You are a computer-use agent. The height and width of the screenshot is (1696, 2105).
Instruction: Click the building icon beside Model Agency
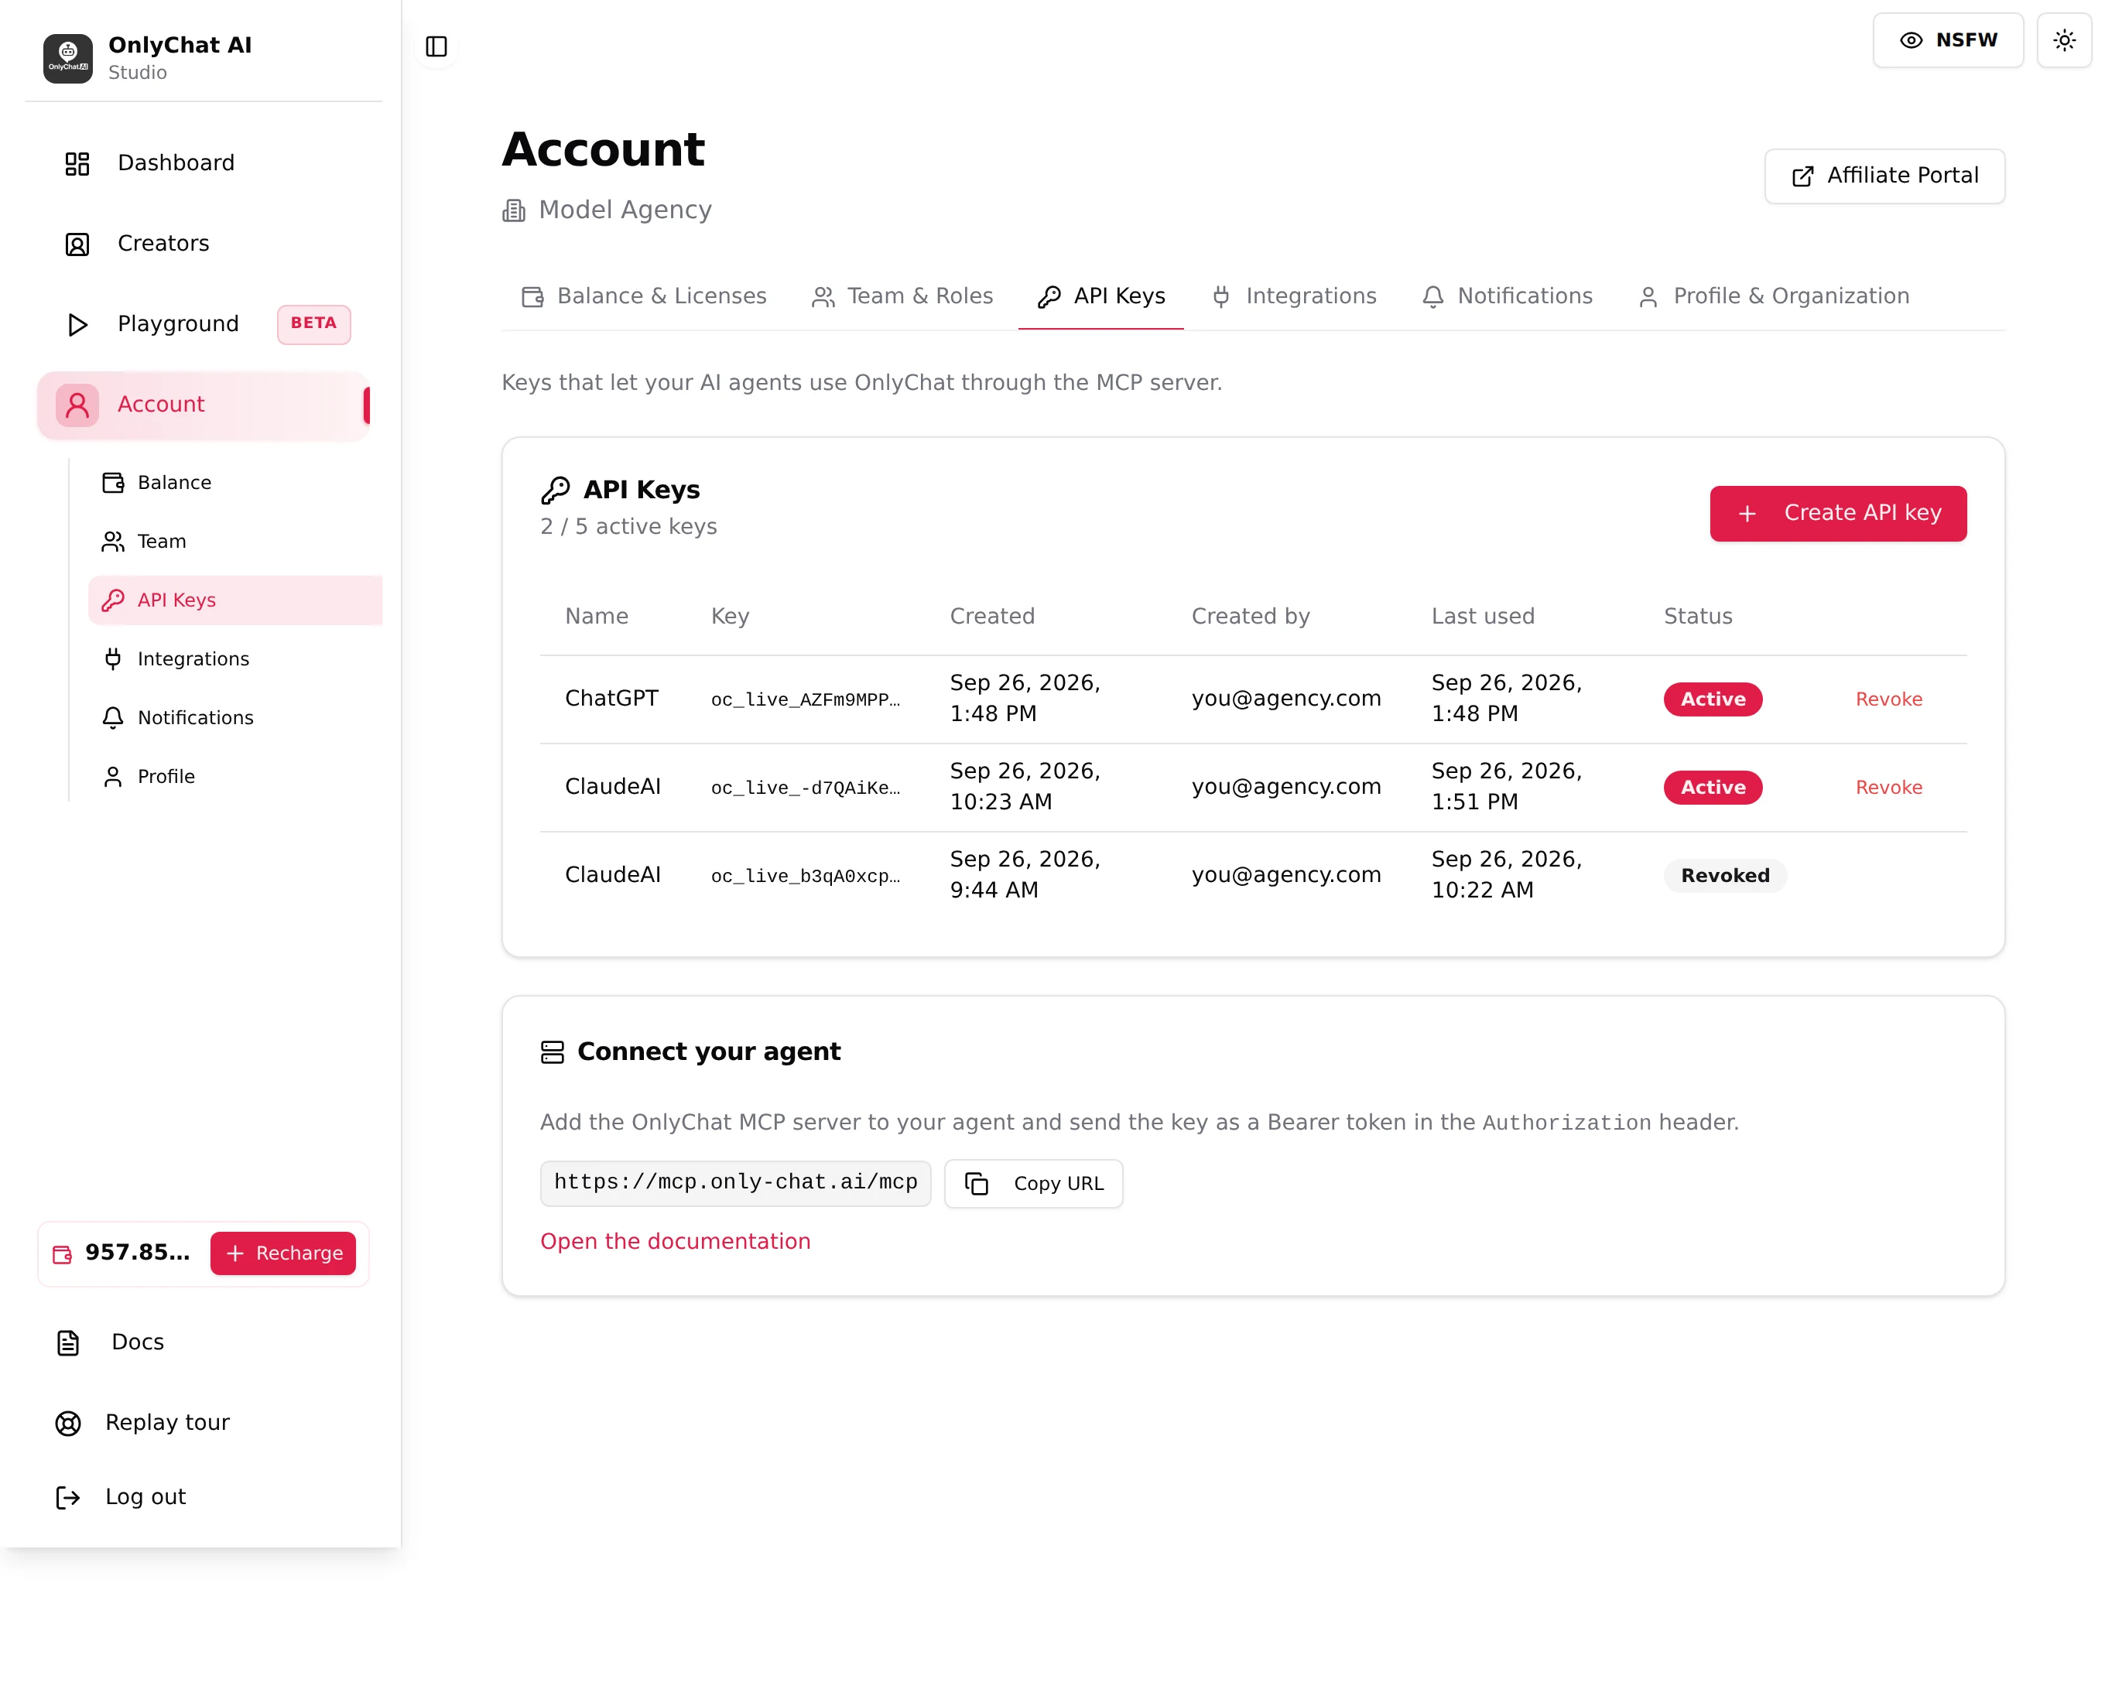pos(513,211)
